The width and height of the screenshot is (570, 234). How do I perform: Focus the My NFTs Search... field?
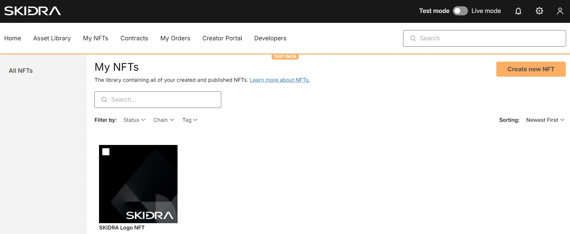(158, 100)
